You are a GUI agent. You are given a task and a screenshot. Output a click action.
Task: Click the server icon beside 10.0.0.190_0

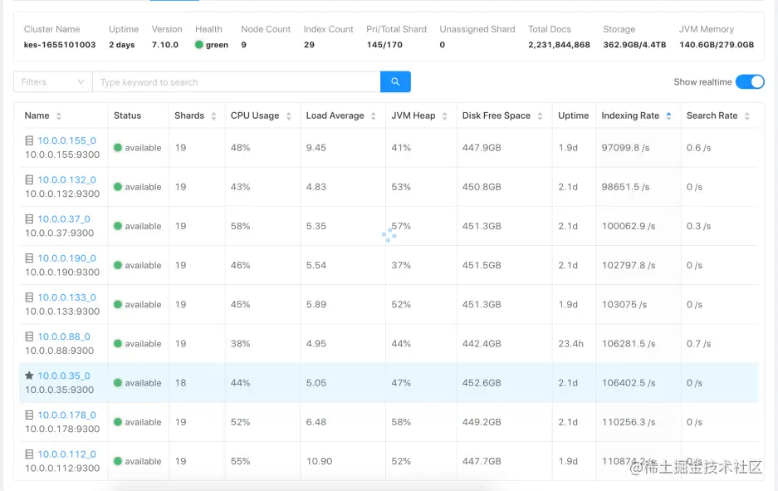point(29,258)
